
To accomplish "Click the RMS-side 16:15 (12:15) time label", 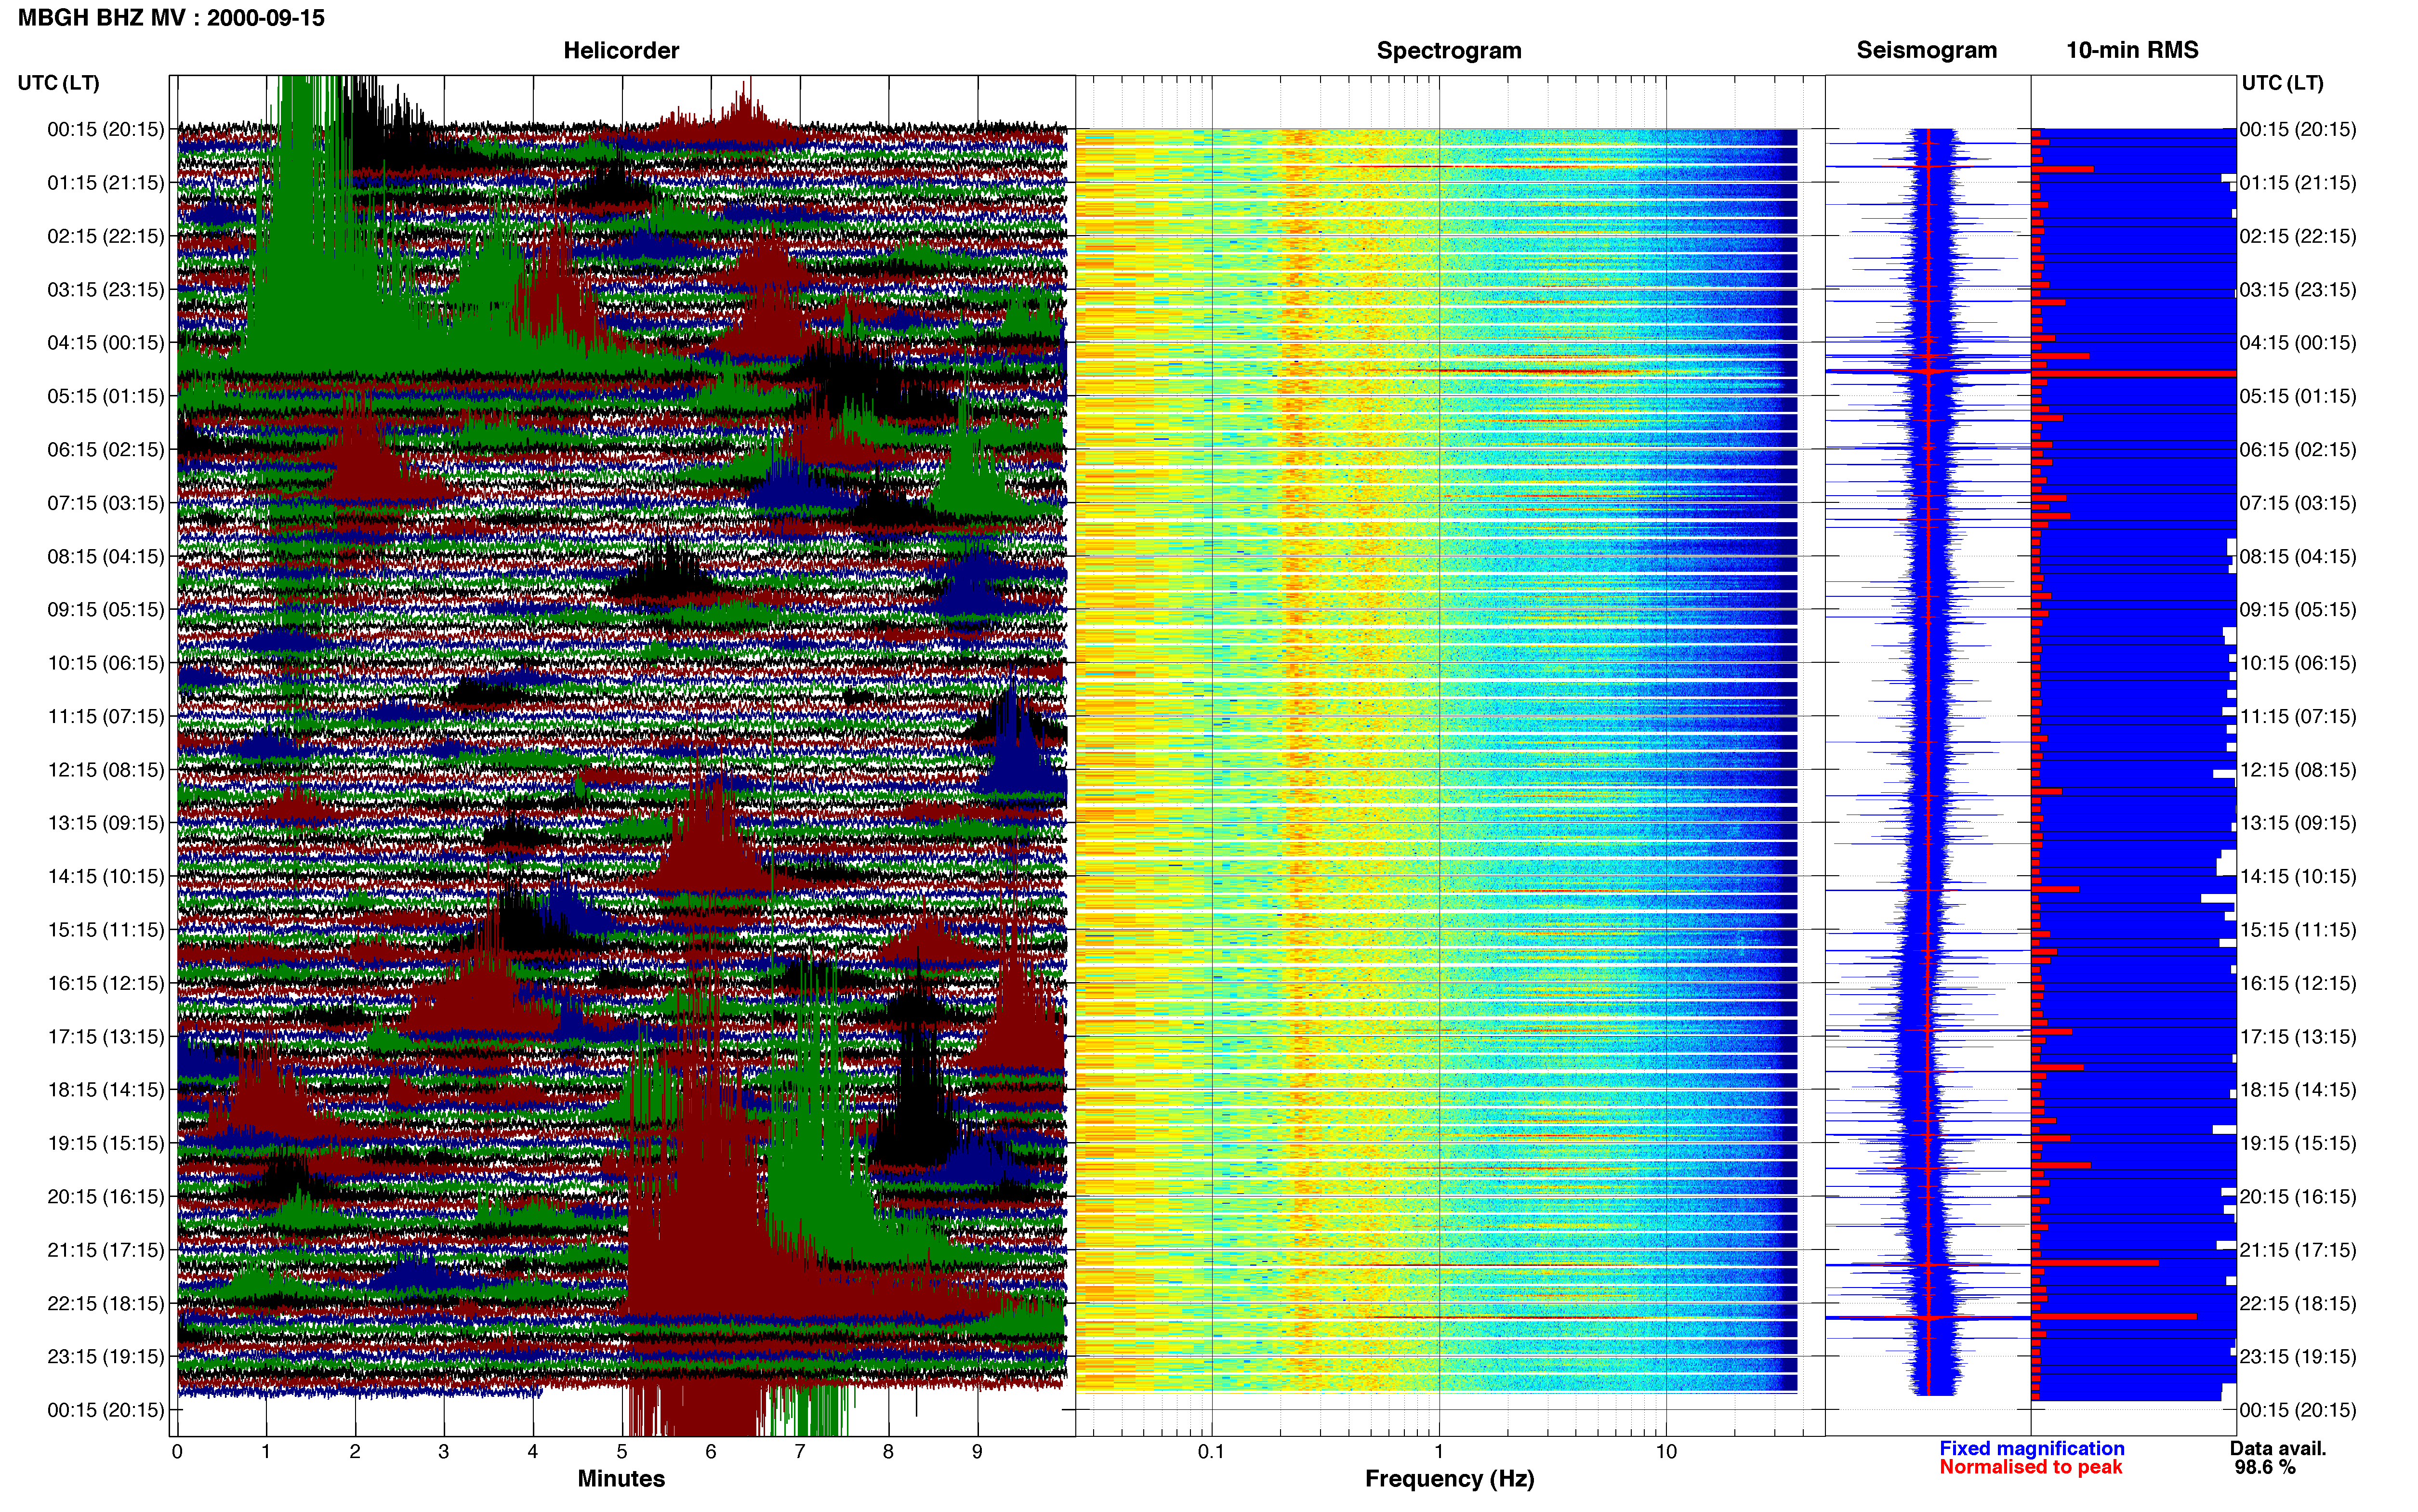I will (x=2298, y=983).
